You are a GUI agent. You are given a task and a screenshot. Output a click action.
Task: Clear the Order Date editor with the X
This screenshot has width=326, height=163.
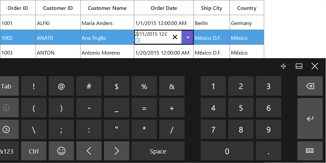175,37
